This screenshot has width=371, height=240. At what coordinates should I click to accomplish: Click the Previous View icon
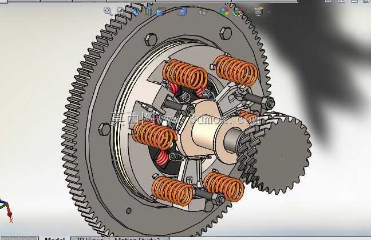pos(135,11)
